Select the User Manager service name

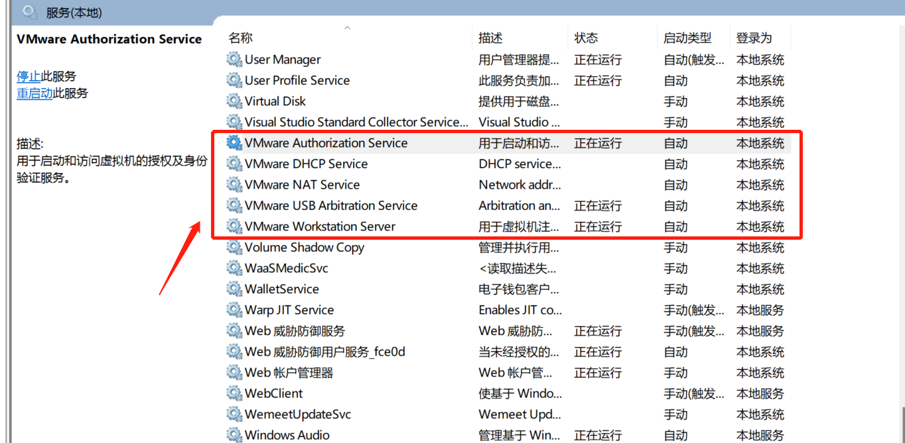pyautogui.click(x=283, y=60)
